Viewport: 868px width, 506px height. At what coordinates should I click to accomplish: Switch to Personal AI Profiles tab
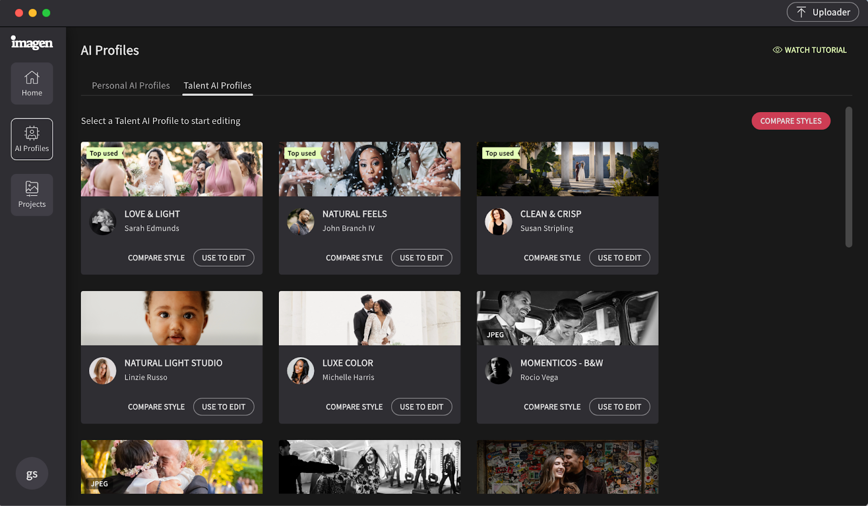[131, 86]
